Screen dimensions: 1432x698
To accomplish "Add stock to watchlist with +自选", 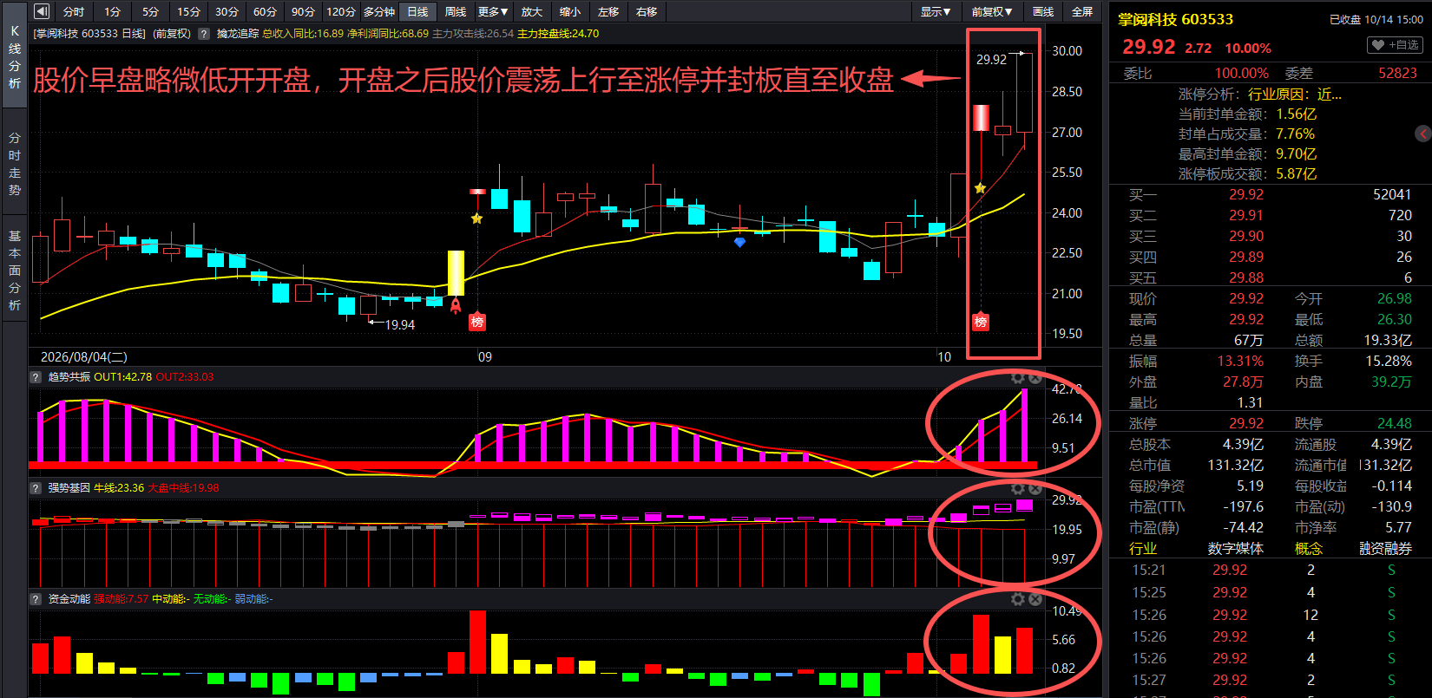I will click(1395, 45).
